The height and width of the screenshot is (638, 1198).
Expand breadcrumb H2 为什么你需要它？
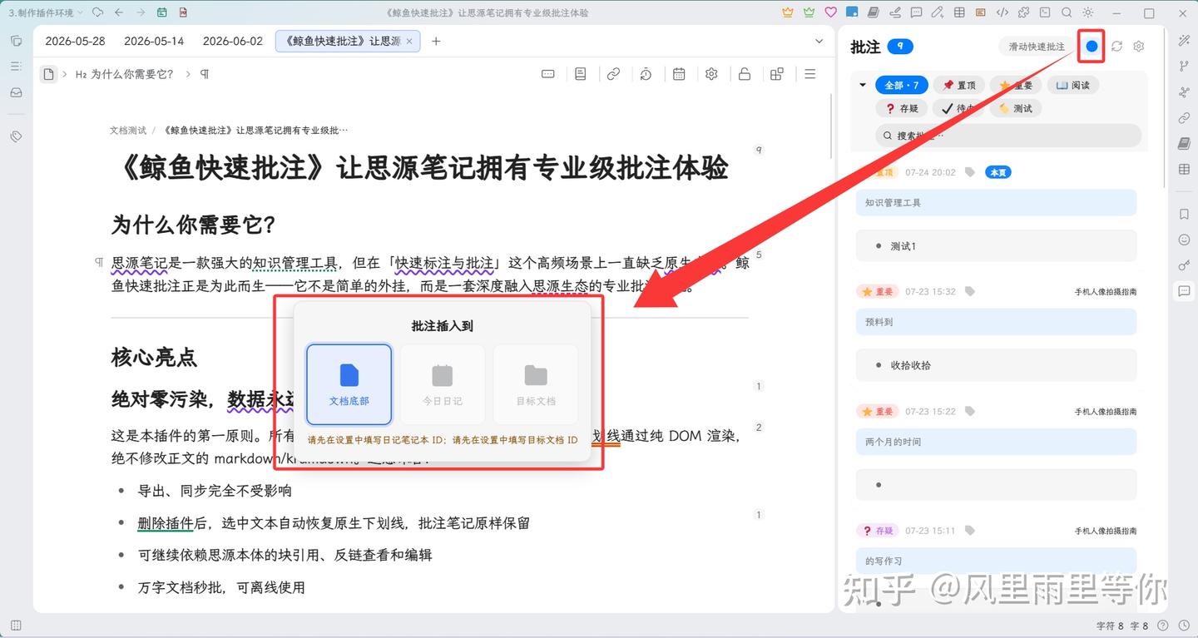[125, 74]
